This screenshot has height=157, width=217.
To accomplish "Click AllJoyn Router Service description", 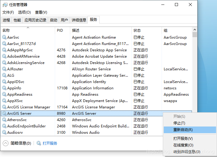I will [x=91, y=69].
